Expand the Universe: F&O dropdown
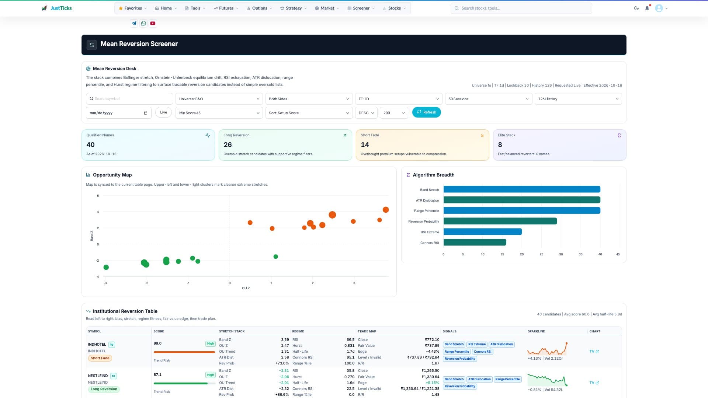Viewport: 708px width, 398px height. (219, 99)
